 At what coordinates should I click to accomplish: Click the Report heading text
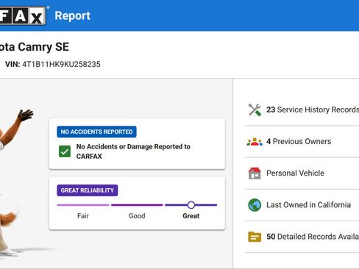coord(73,15)
